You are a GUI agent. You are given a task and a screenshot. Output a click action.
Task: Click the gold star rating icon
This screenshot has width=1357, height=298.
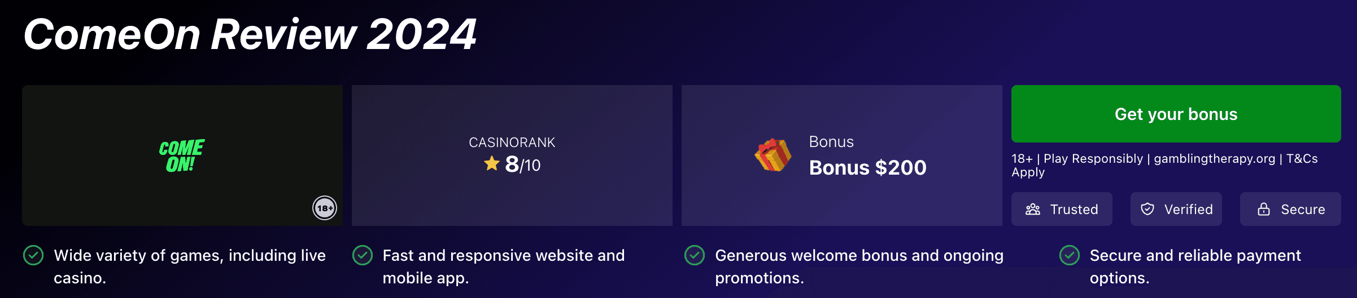492,164
